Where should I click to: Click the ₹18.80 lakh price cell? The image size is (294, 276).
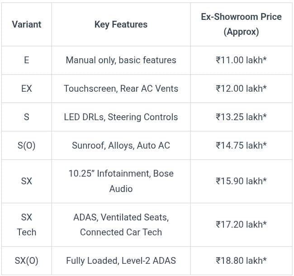(x=241, y=261)
